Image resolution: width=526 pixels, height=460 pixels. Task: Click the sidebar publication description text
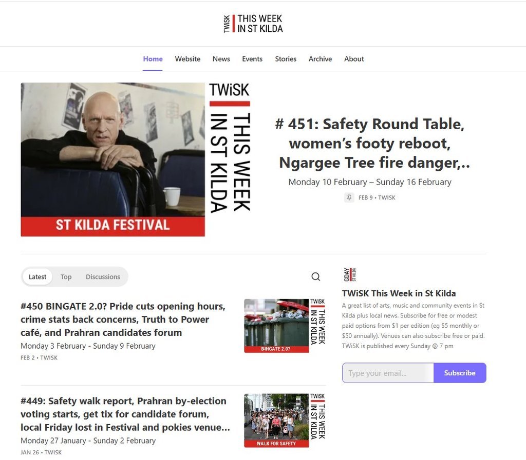tap(414, 326)
